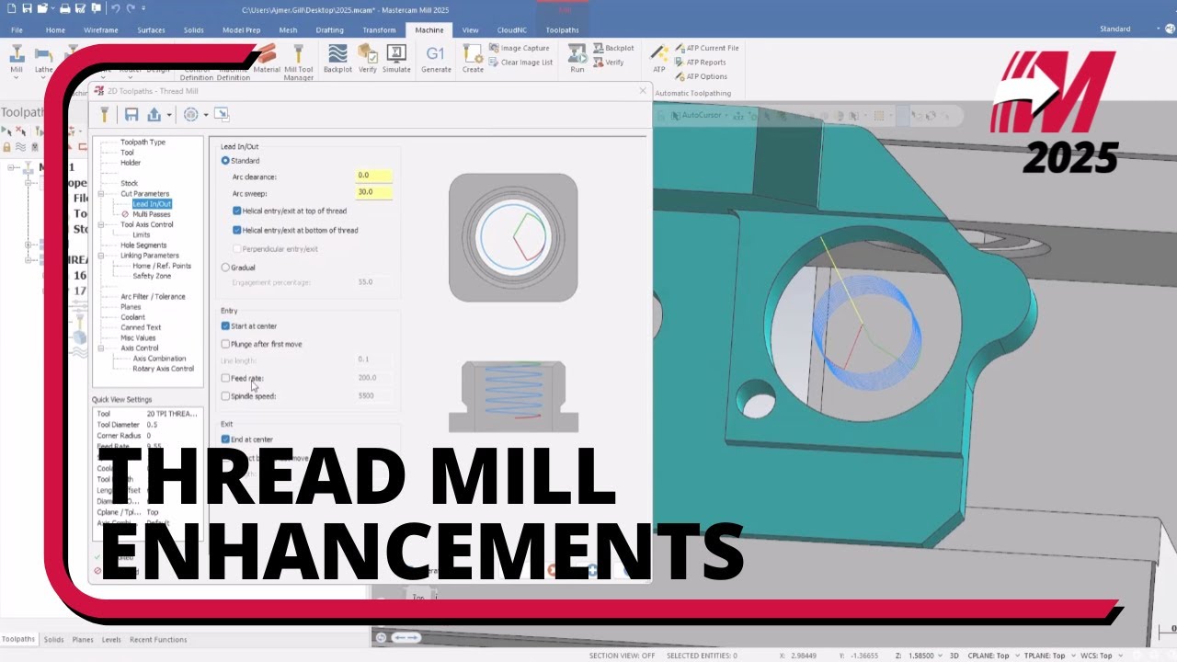Click the Undo arrow in title bar
The width and height of the screenshot is (1177, 662).
pyautogui.click(x=116, y=8)
